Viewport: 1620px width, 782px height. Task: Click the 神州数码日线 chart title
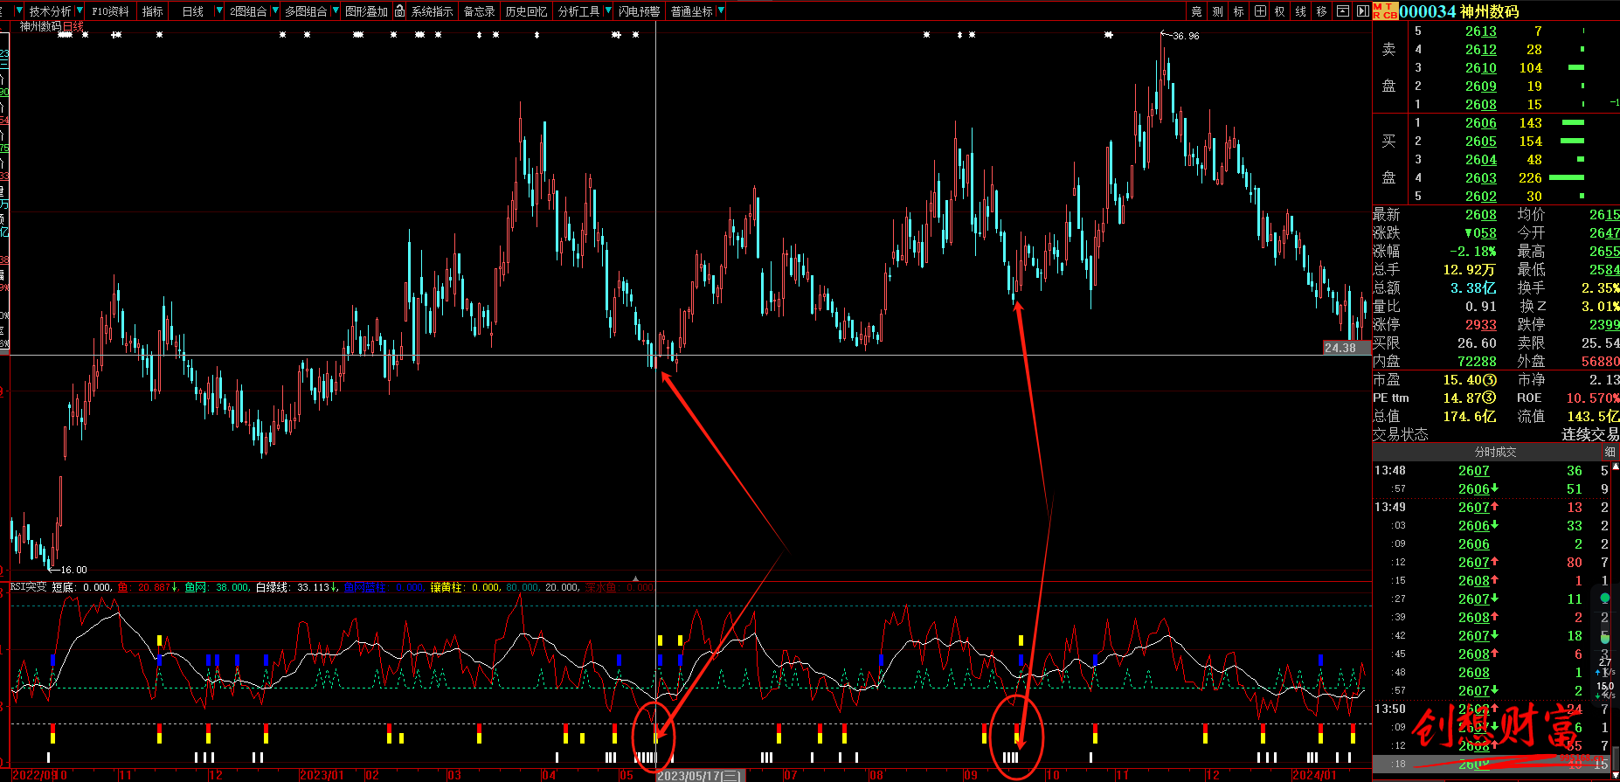click(52, 26)
